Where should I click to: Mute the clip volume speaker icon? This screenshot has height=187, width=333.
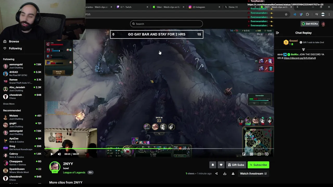59,154
